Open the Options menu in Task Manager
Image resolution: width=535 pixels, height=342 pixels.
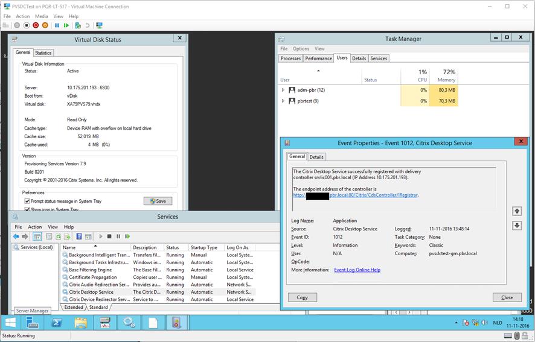pos(301,49)
